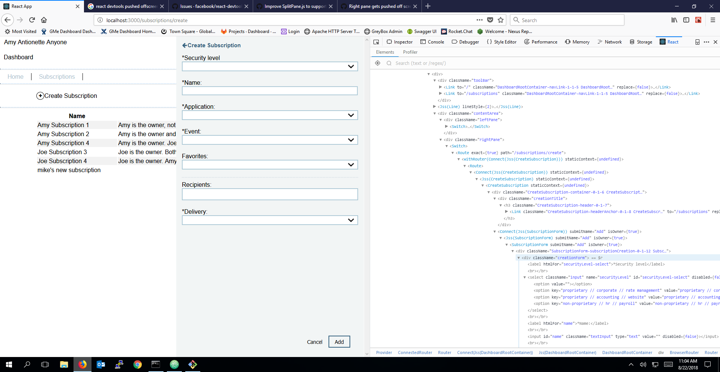Open the Windows Start menu
720x372 pixels.
(x=9, y=364)
